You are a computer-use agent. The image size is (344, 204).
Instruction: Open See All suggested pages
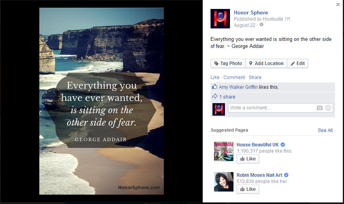point(325,130)
